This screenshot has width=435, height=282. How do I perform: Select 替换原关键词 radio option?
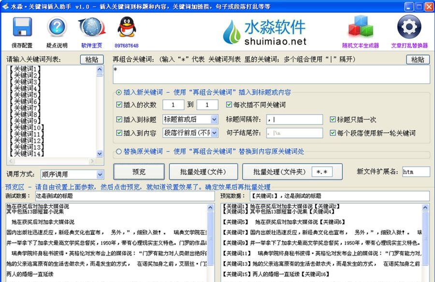pyautogui.click(x=119, y=152)
